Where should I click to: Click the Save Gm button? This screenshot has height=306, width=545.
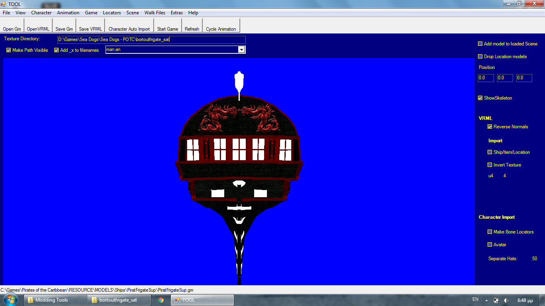point(64,25)
